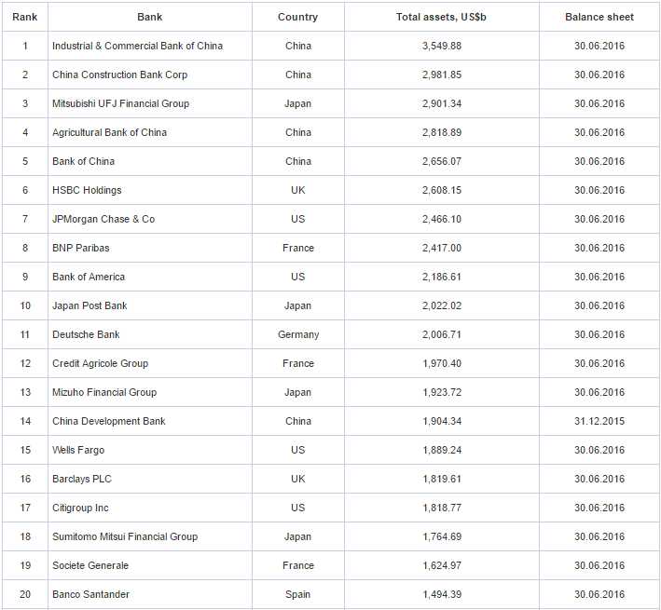Click the 3,549.88 total assets value
This screenshot has width=661, height=610.
441,46
